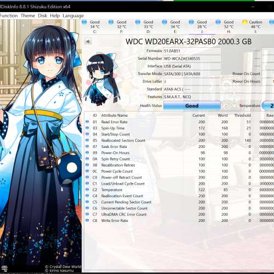Image resolution: width=274 pixels, height=274 pixels.
Task: Click the Transfer Mode field SATA/300 | SATA/600
Action: (192, 74)
